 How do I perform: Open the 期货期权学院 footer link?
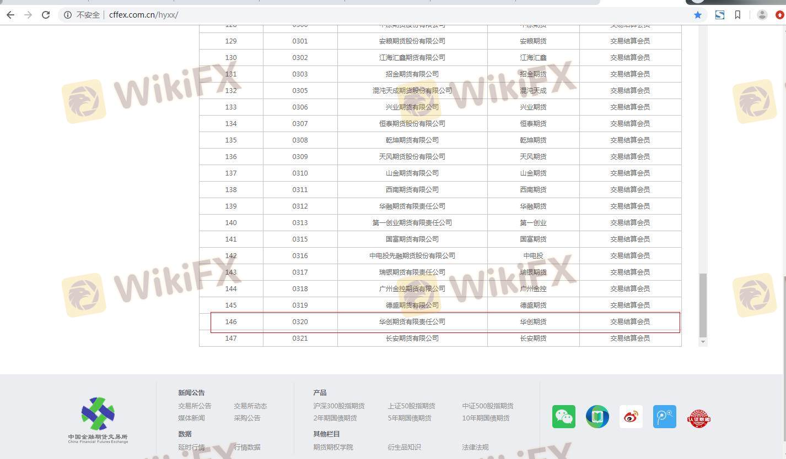[333, 447]
